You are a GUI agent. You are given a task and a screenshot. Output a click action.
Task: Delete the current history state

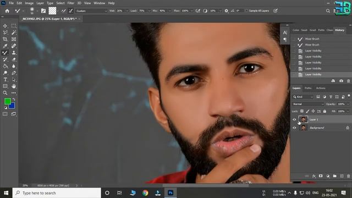[348, 81]
